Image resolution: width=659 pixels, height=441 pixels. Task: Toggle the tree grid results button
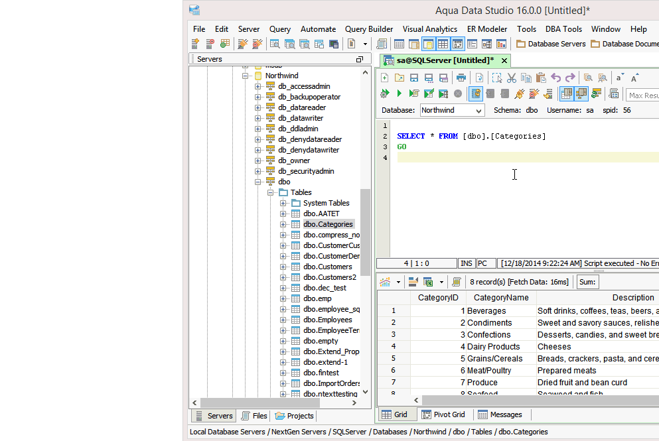581,94
